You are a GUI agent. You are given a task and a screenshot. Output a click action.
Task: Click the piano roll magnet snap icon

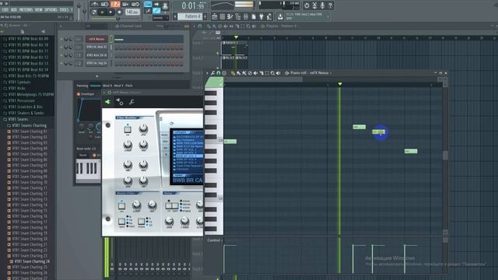pyautogui.click(x=218, y=73)
